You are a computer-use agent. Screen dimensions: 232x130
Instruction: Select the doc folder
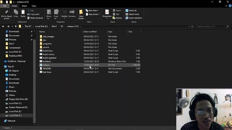point(90,40)
